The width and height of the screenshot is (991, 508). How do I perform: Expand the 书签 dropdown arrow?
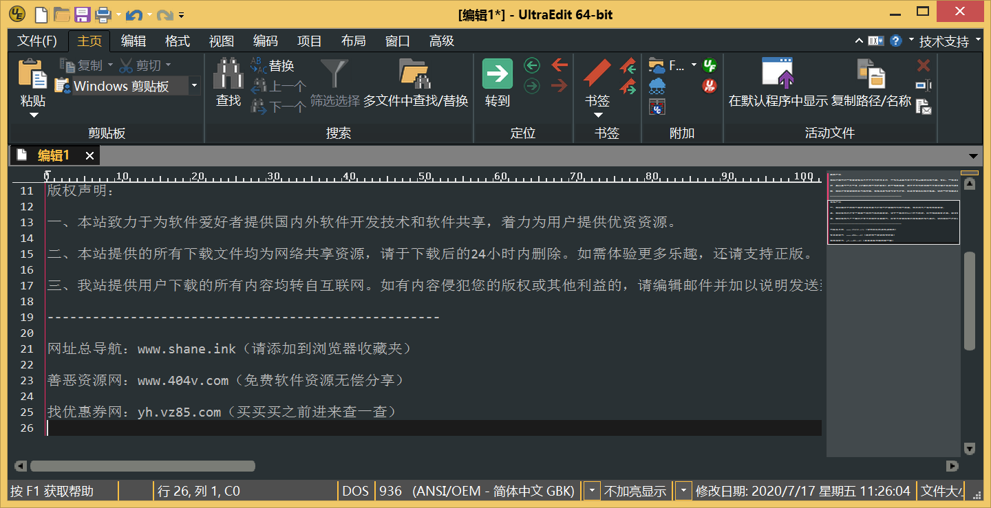(597, 115)
